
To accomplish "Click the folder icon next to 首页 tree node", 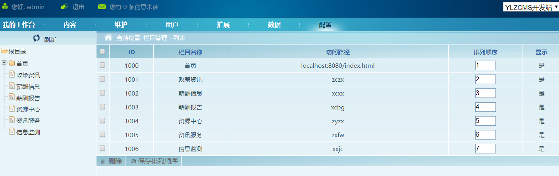I will click(x=12, y=63).
